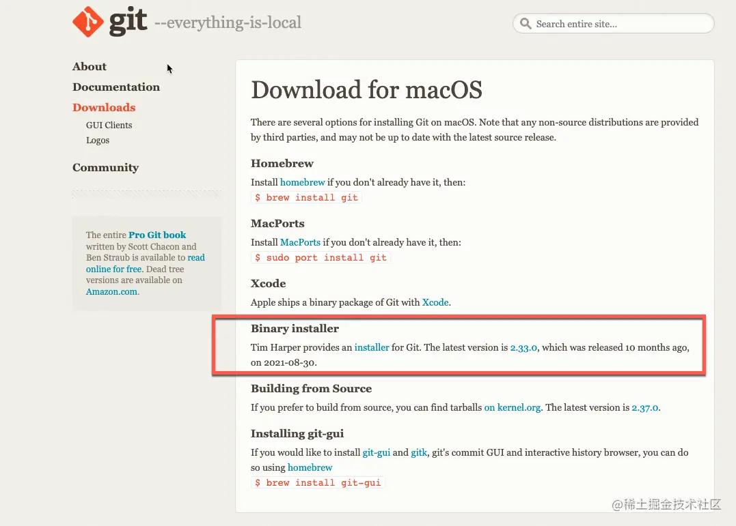Open the 2.37.0 version link
Image resolution: width=736 pixels, height=526 pixels.
(x=645, y=407)
